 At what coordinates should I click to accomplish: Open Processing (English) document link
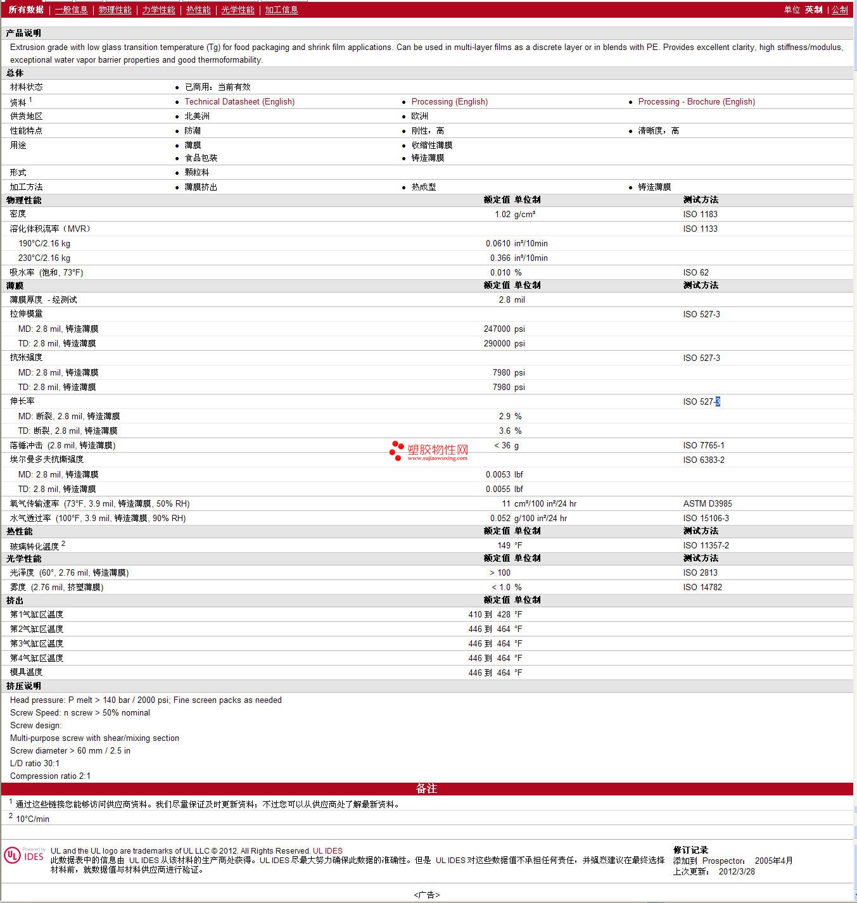[x=450, y=101]
